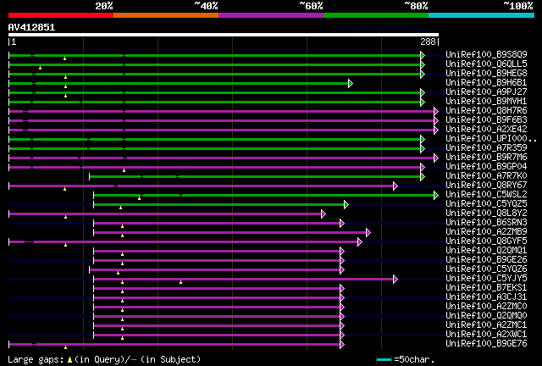Click the orange ~40% identity legend segment
This screenshot has width=542, height=366.
pos(166,15)
